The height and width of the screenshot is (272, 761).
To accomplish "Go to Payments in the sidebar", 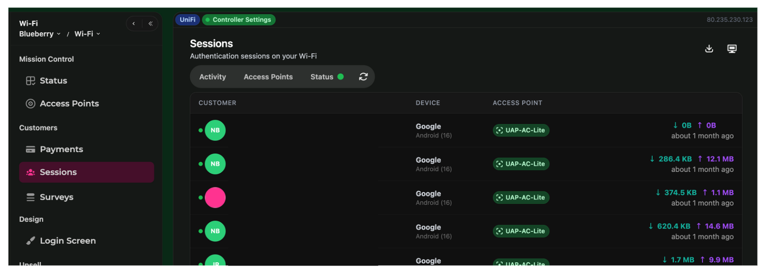I will (61, 149).
